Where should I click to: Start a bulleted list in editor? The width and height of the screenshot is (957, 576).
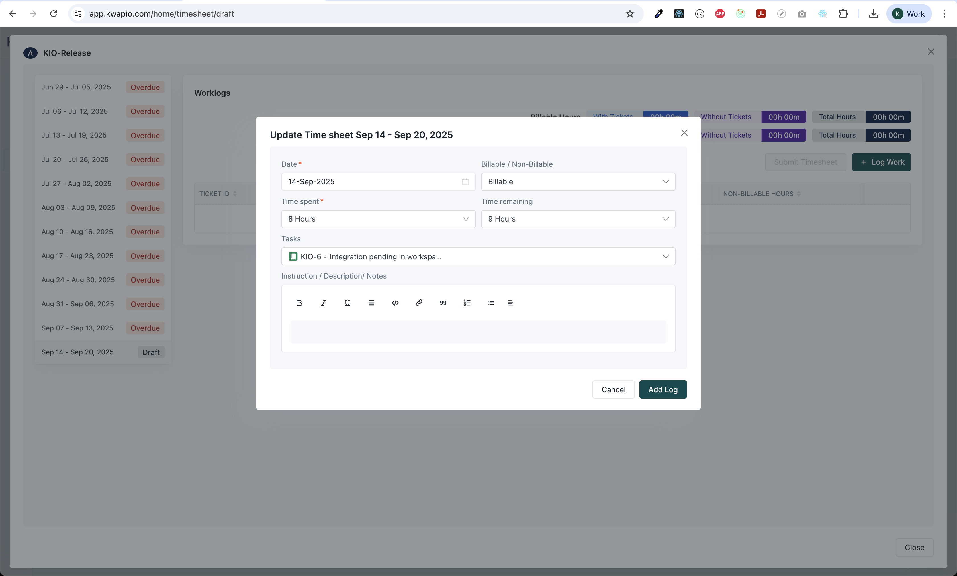pyautogui.click(x=490, y=303)
